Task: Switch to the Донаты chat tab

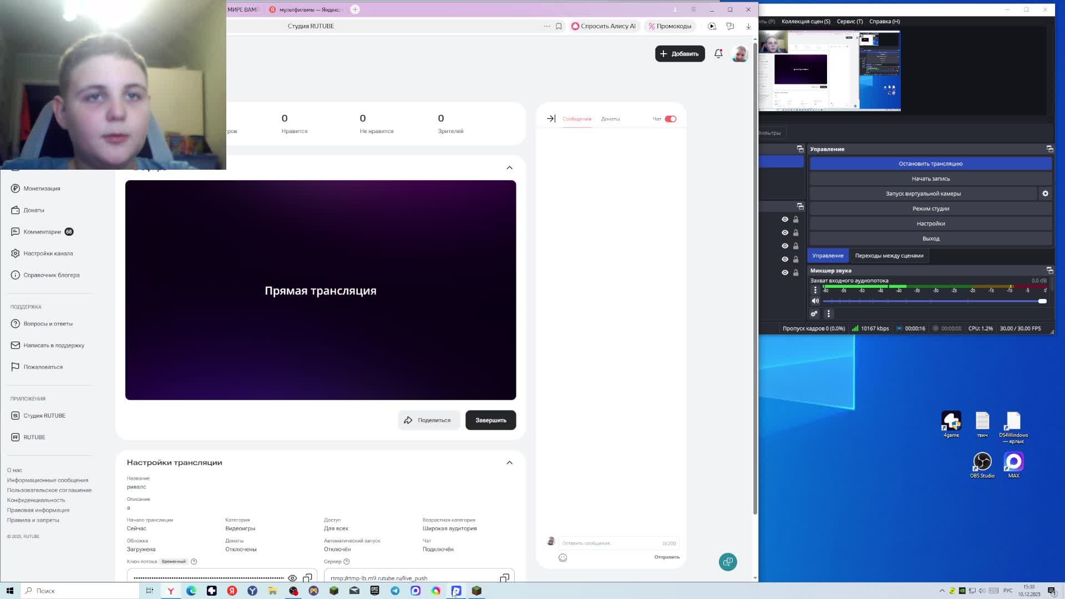Action: [610, 119]
